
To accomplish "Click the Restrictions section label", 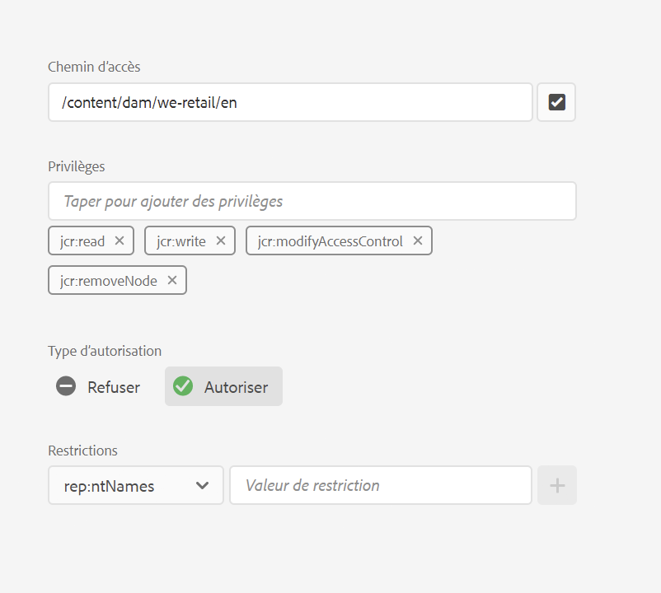I will (x=82, y=451).
